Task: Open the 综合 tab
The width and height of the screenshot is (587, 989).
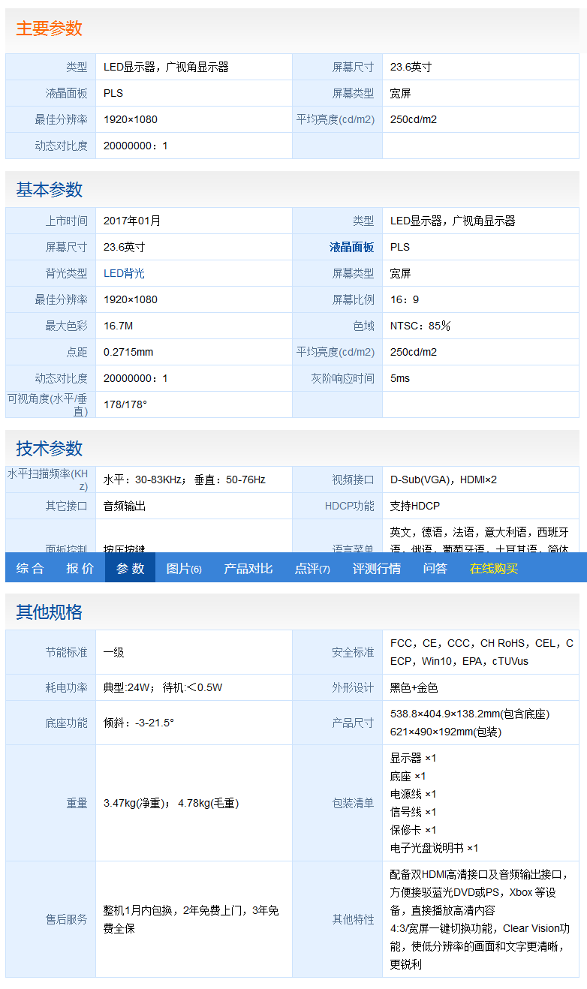Action: (x=30, y=568)
